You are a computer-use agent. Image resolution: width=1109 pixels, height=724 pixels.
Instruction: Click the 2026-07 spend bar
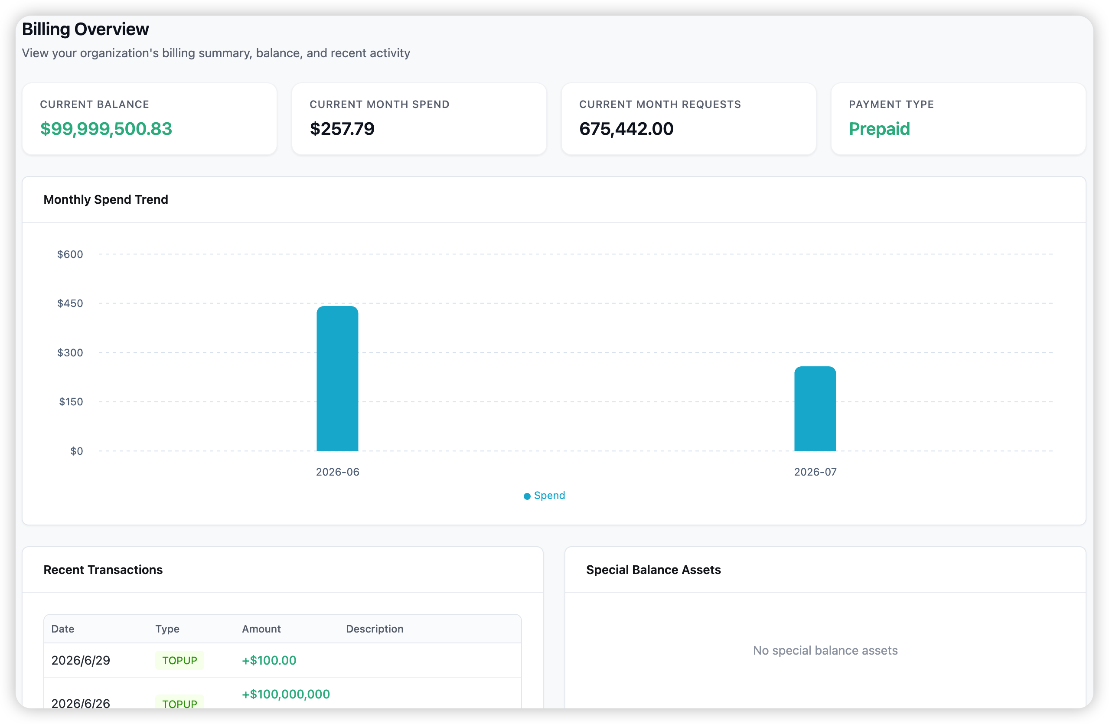tap(815, 408)
